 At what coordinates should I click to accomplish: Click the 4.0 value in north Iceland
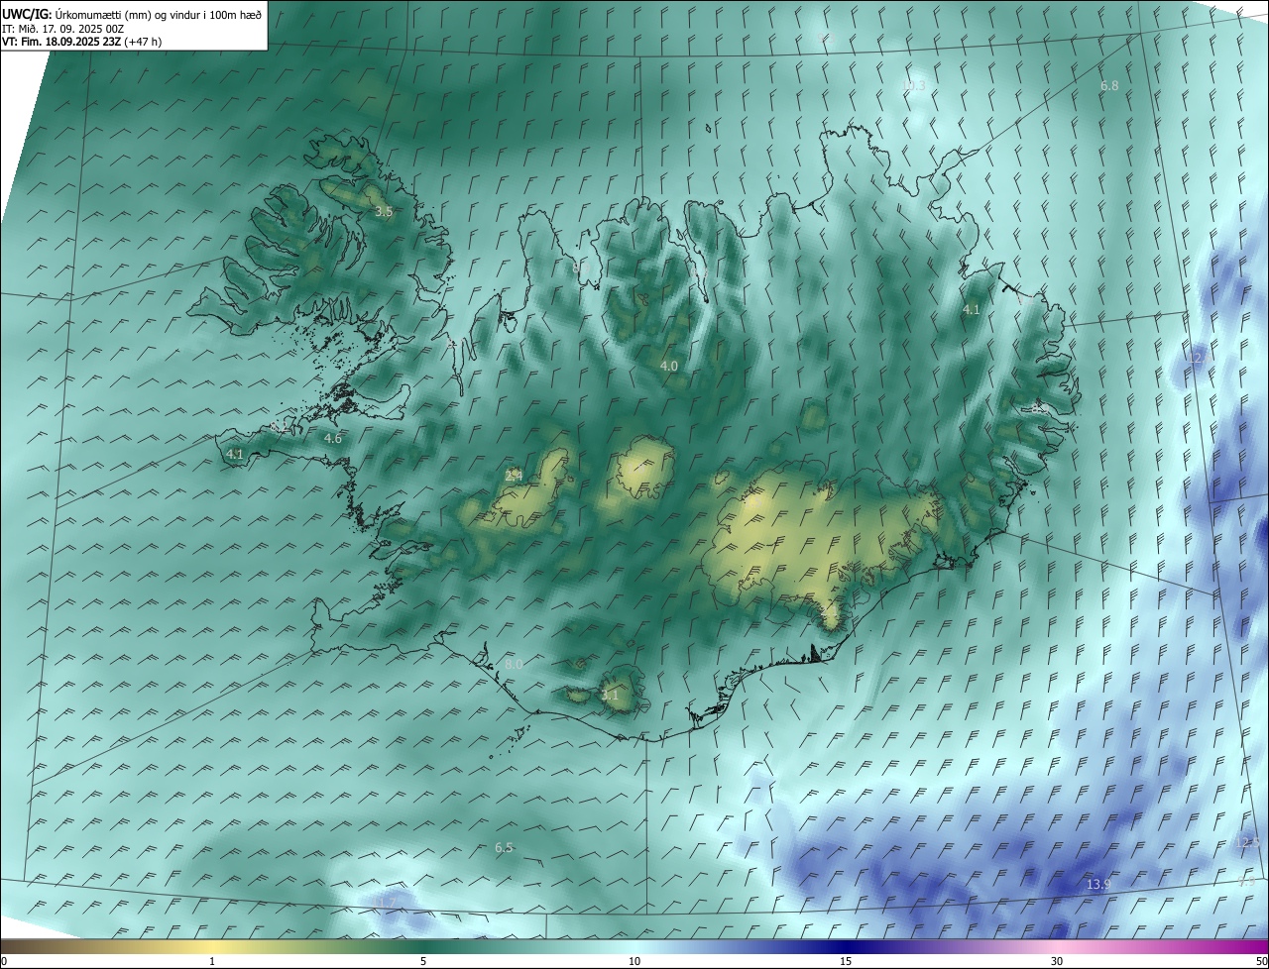(669, 366)
